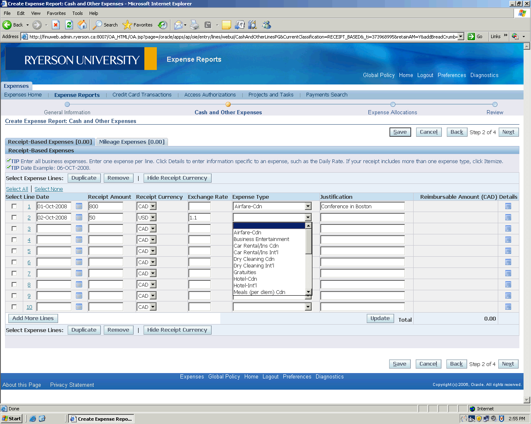Click the Add More Lines button

click(33, 318)
